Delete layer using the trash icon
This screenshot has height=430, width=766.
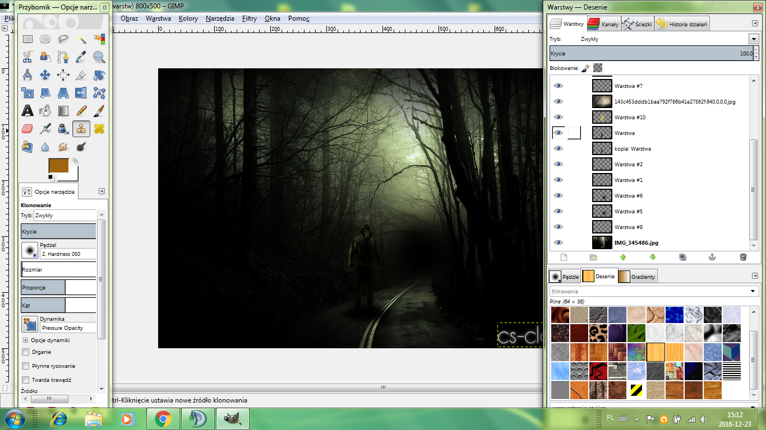point(743,258)
